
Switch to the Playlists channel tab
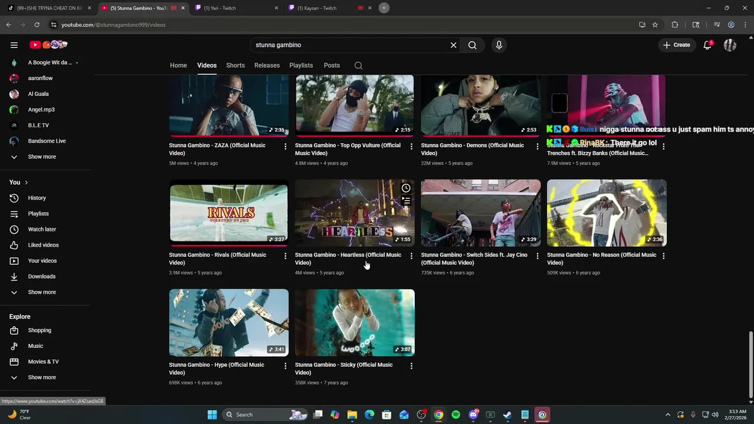(301, 65)
